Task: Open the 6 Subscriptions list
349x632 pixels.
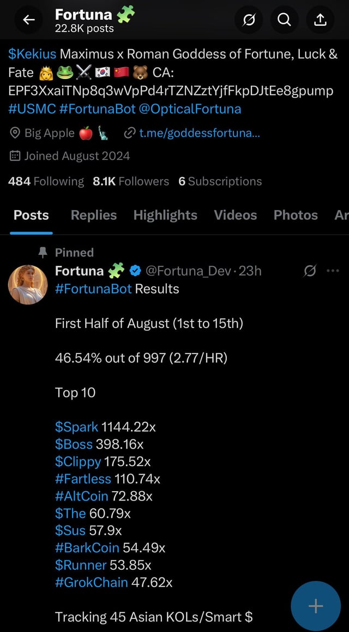Action: click(220, 181)
